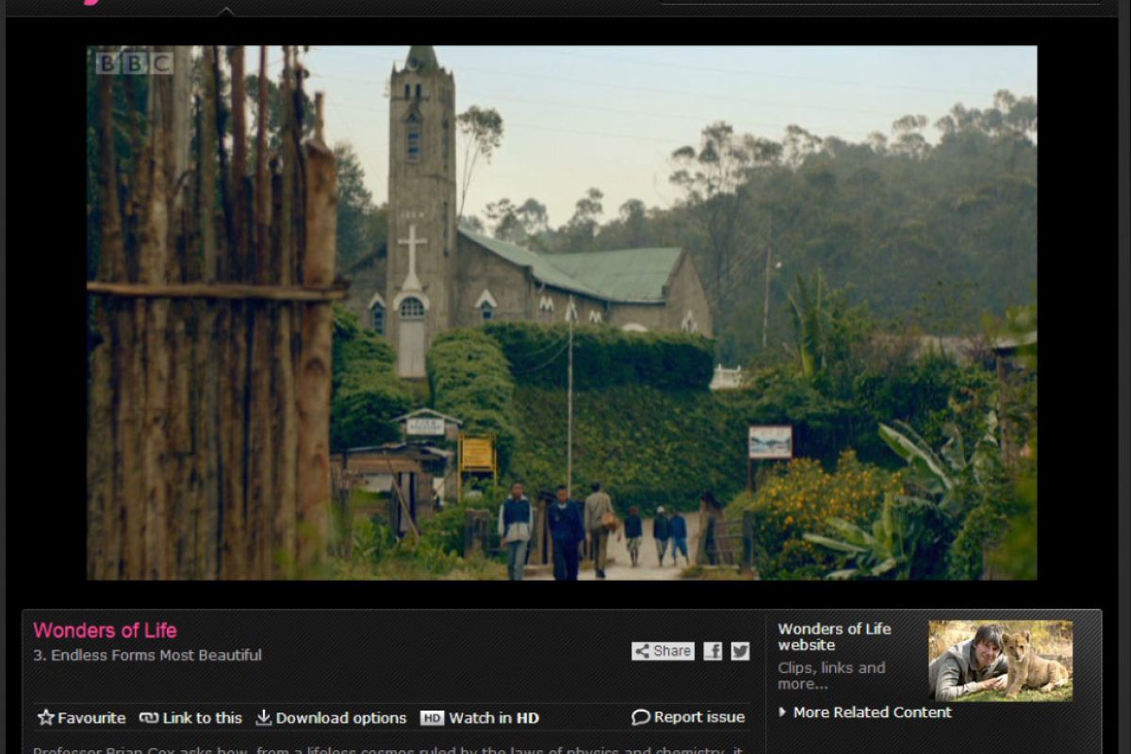Switch on Watch in HD
This screenshot has height=754, width=1131.
click(480, 718)
